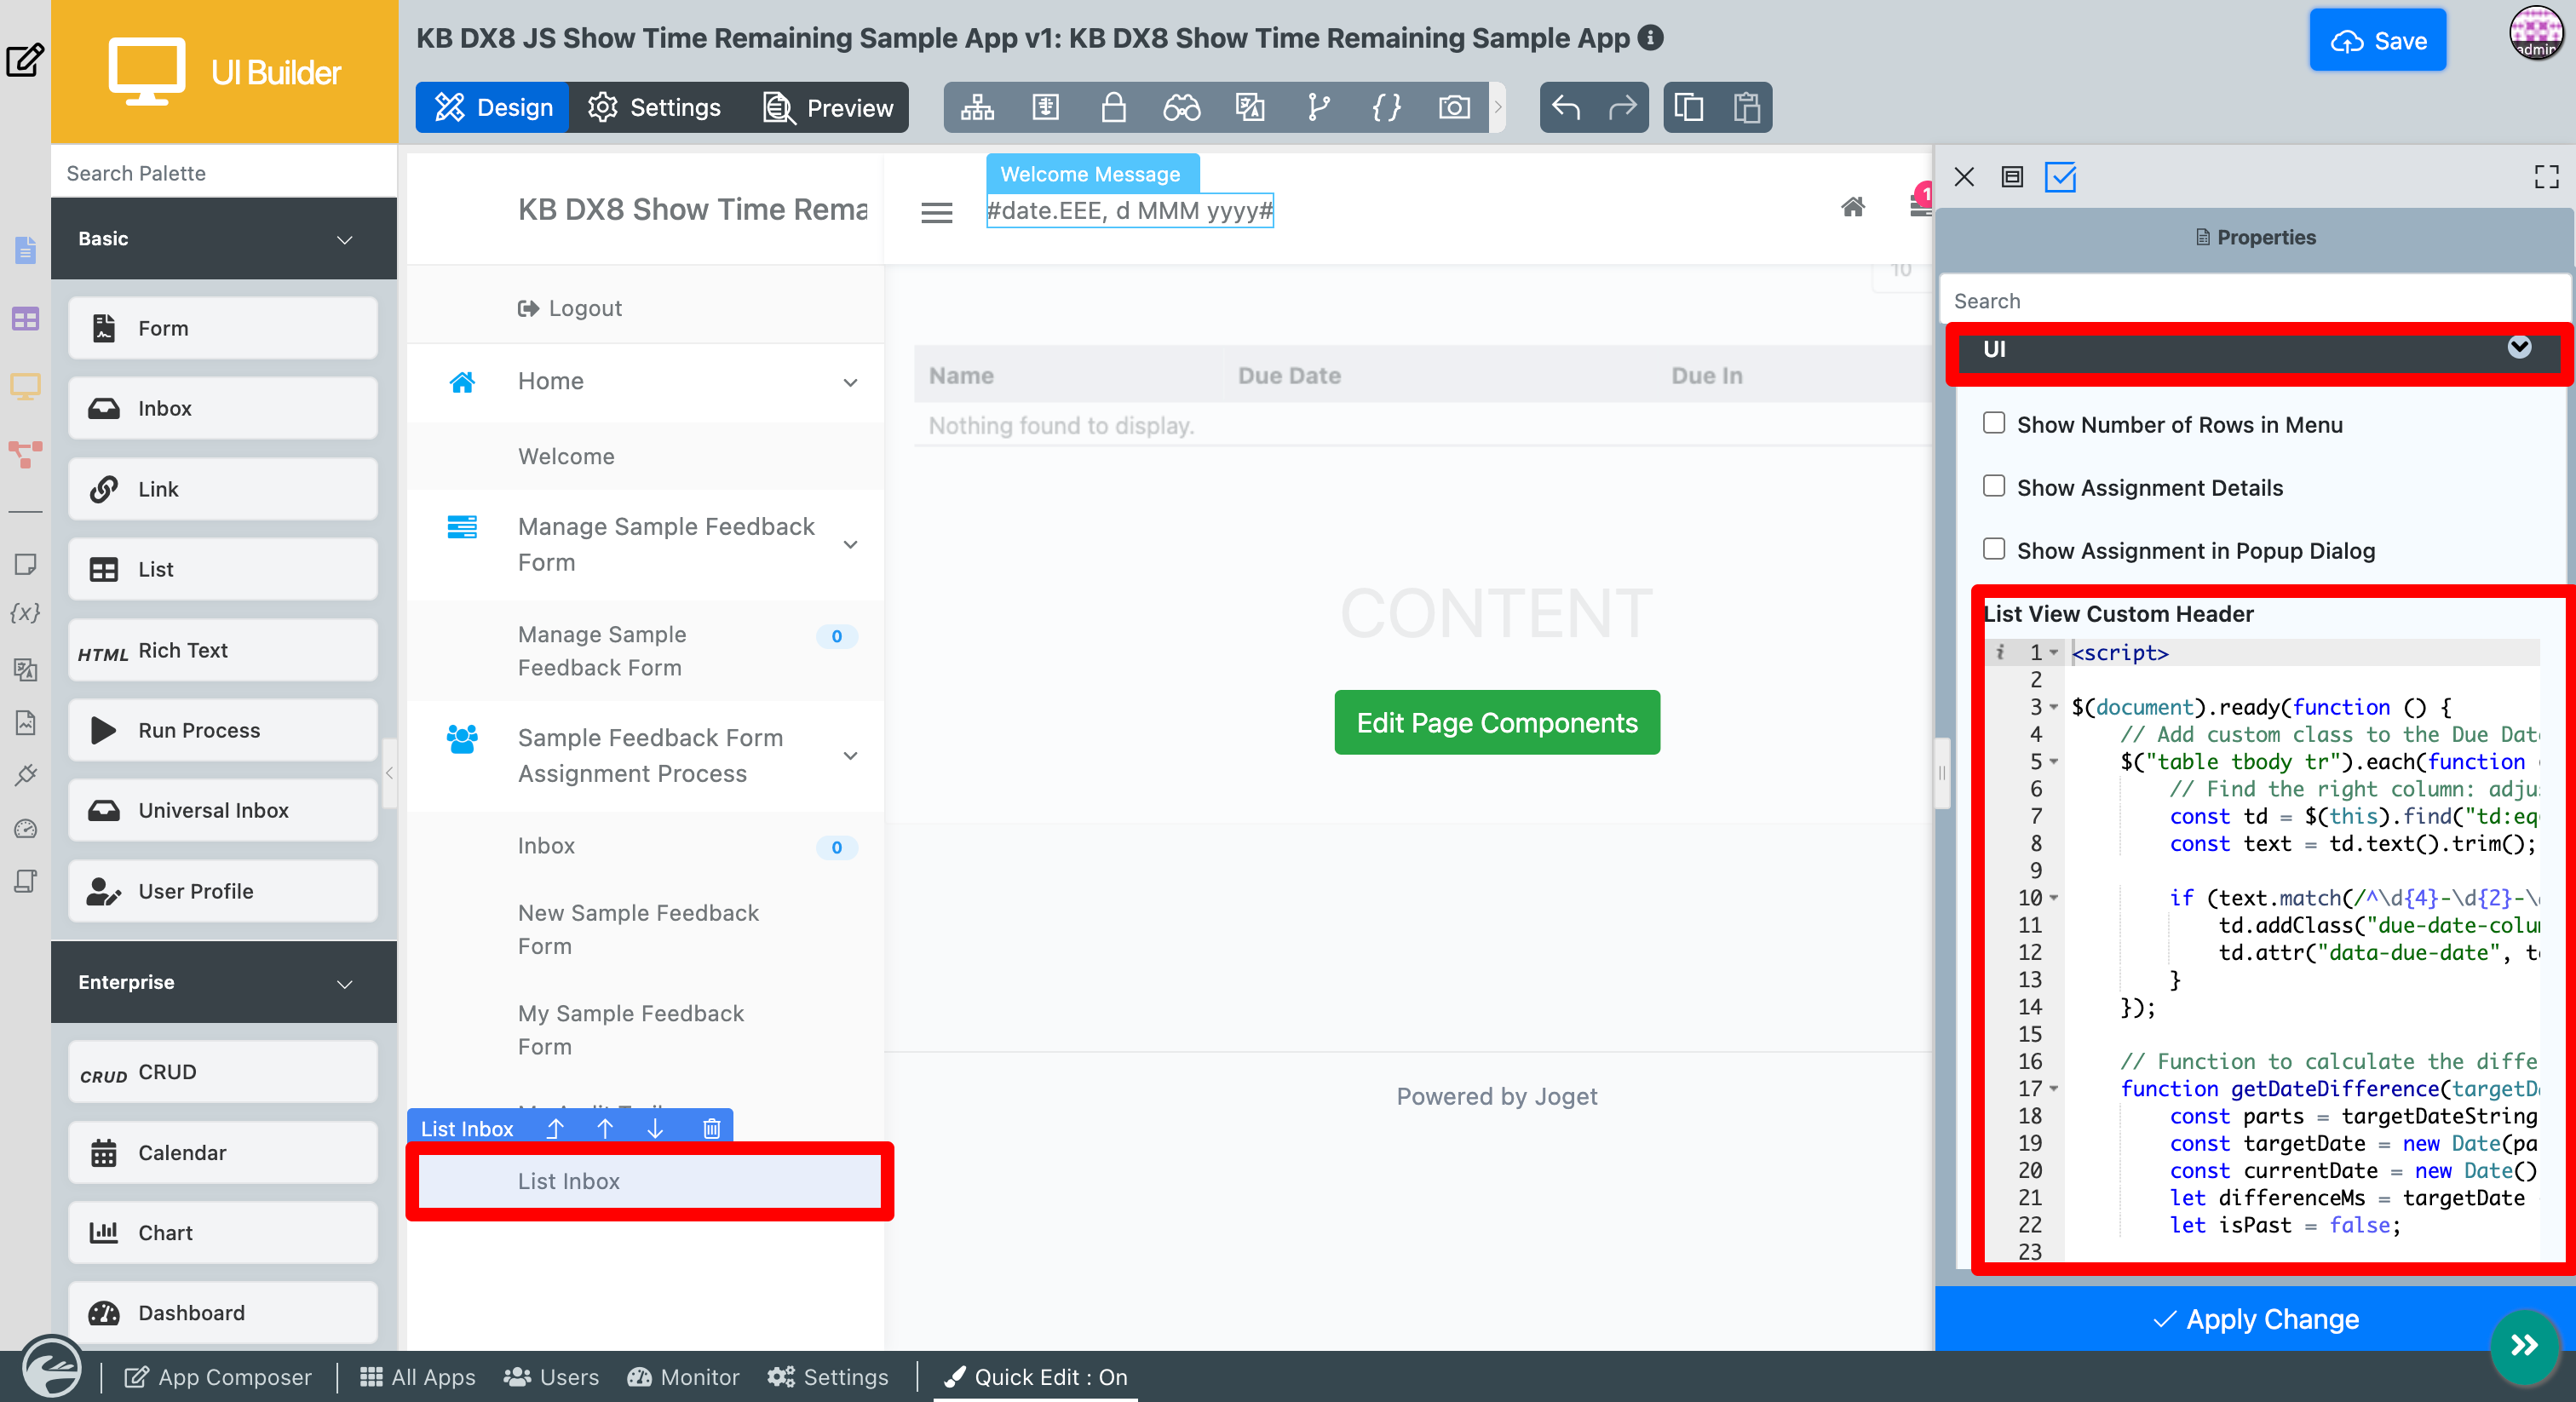Open the process builder sidebar icon
Viewport: 2576px width, 1402px height.
[x=25, y=454]
